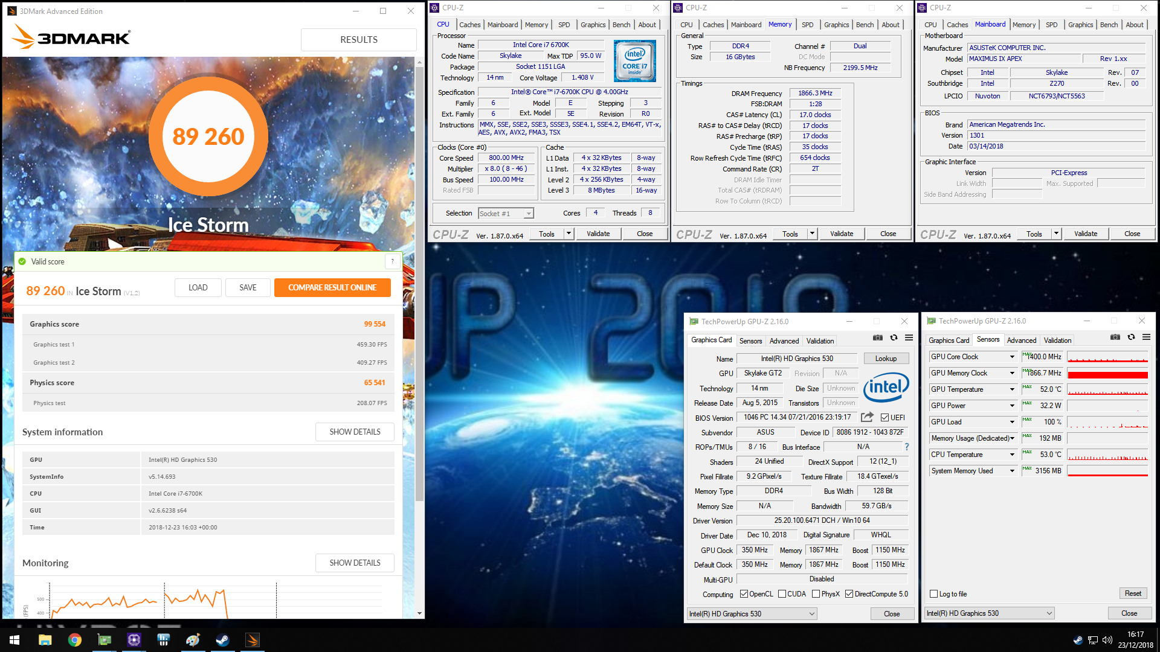This screenshot has height=652, width=1160.
Task: Open the Memory Usage (Dedicated) dropdown
Action: (x=1012, y=438)
